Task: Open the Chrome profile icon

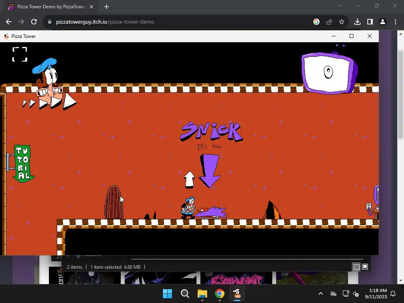Action: [x=383, y=22]
